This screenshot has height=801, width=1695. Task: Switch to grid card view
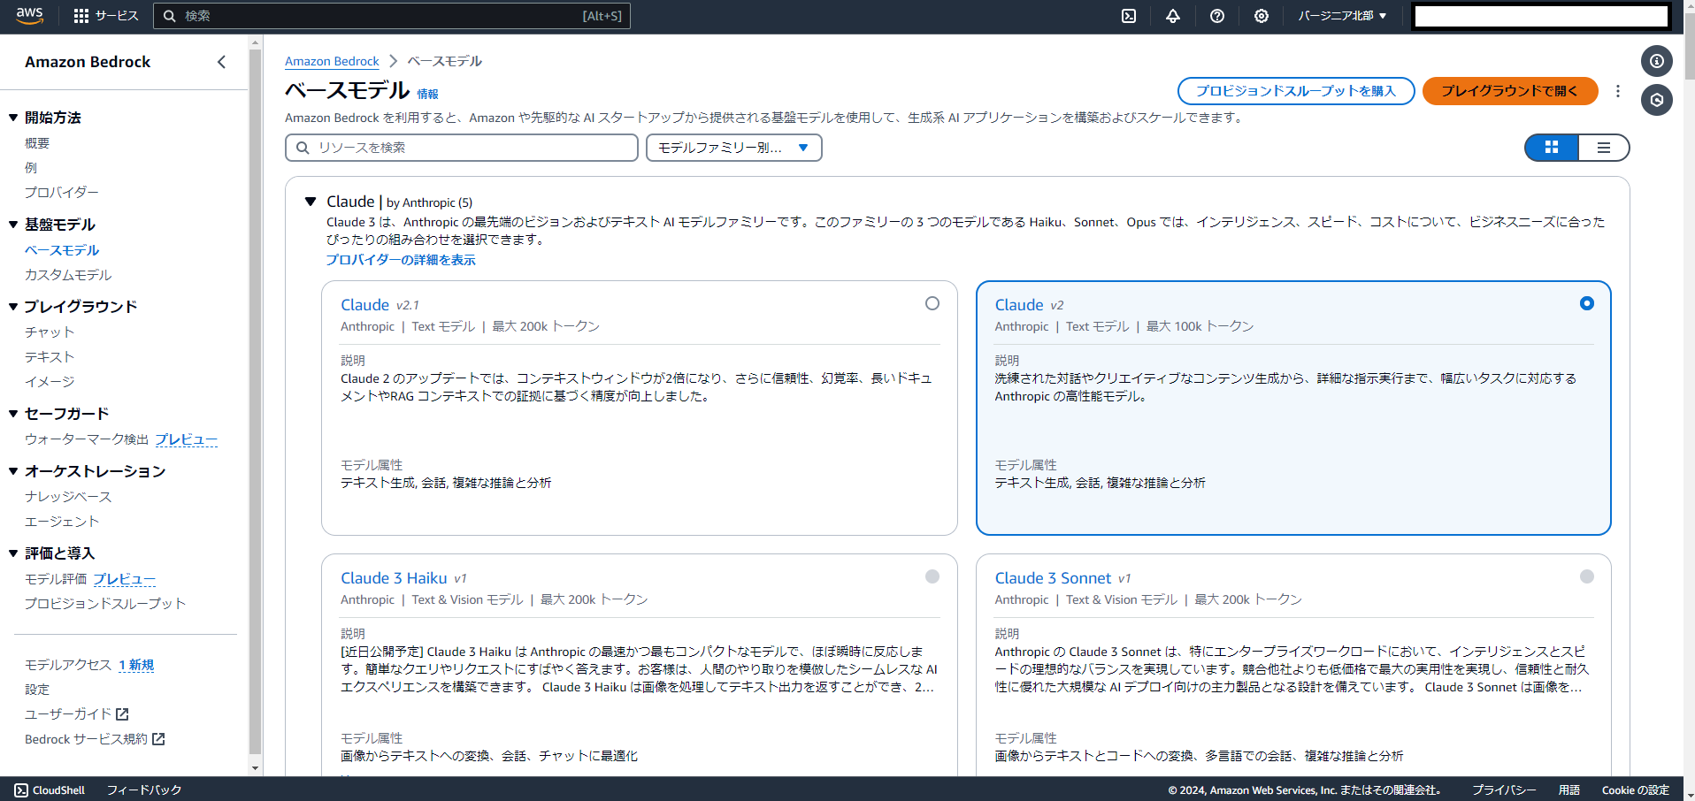(1552, 148)
